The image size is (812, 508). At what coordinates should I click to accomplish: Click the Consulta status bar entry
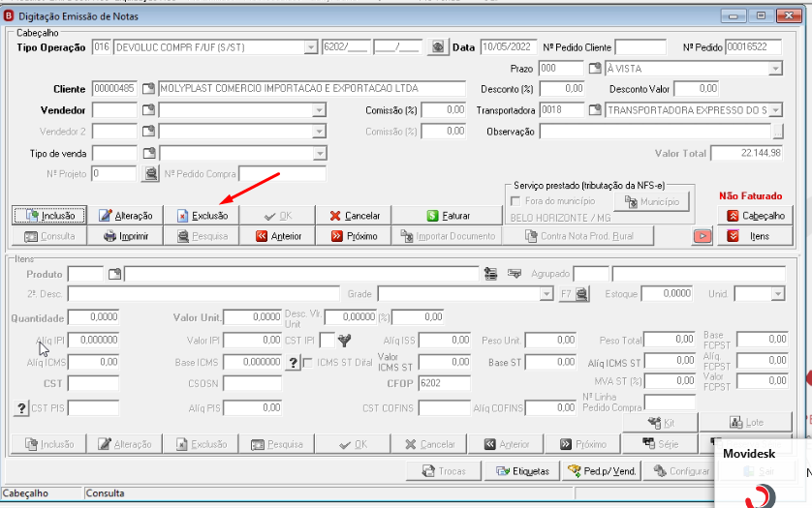click(105, 493)
